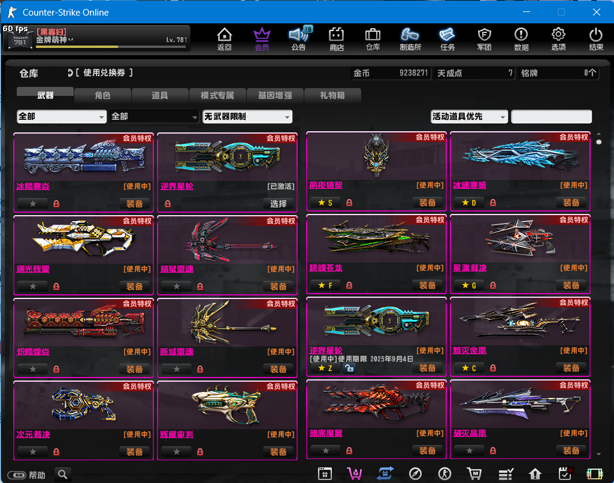This screenshot has height=483, width=614.
Task: Expand the 无武器限制 dropdown
Action: tap(247, 116)
